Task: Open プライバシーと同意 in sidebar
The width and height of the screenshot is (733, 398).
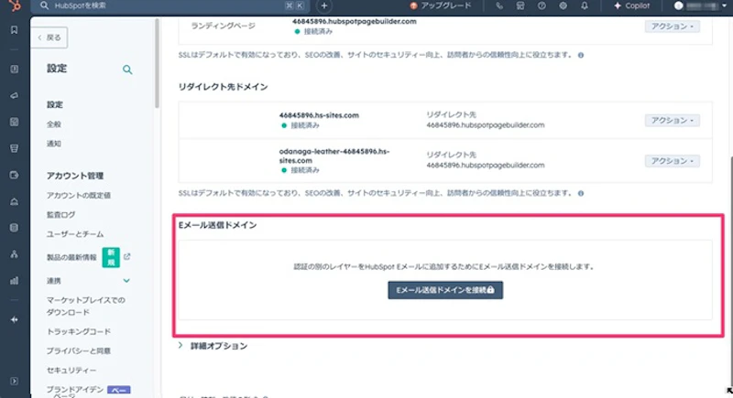Action: tap(79, 350)
